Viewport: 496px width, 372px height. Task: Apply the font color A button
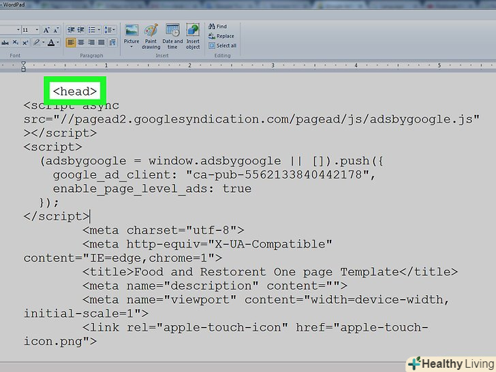51,42
